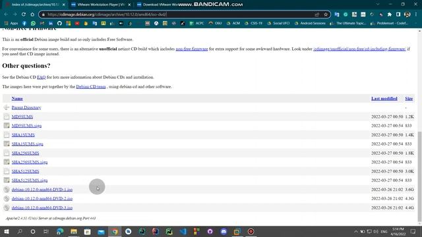Open the Debian CD team link
This screenshot has height=237, width=422.
(x=91, y=87)
